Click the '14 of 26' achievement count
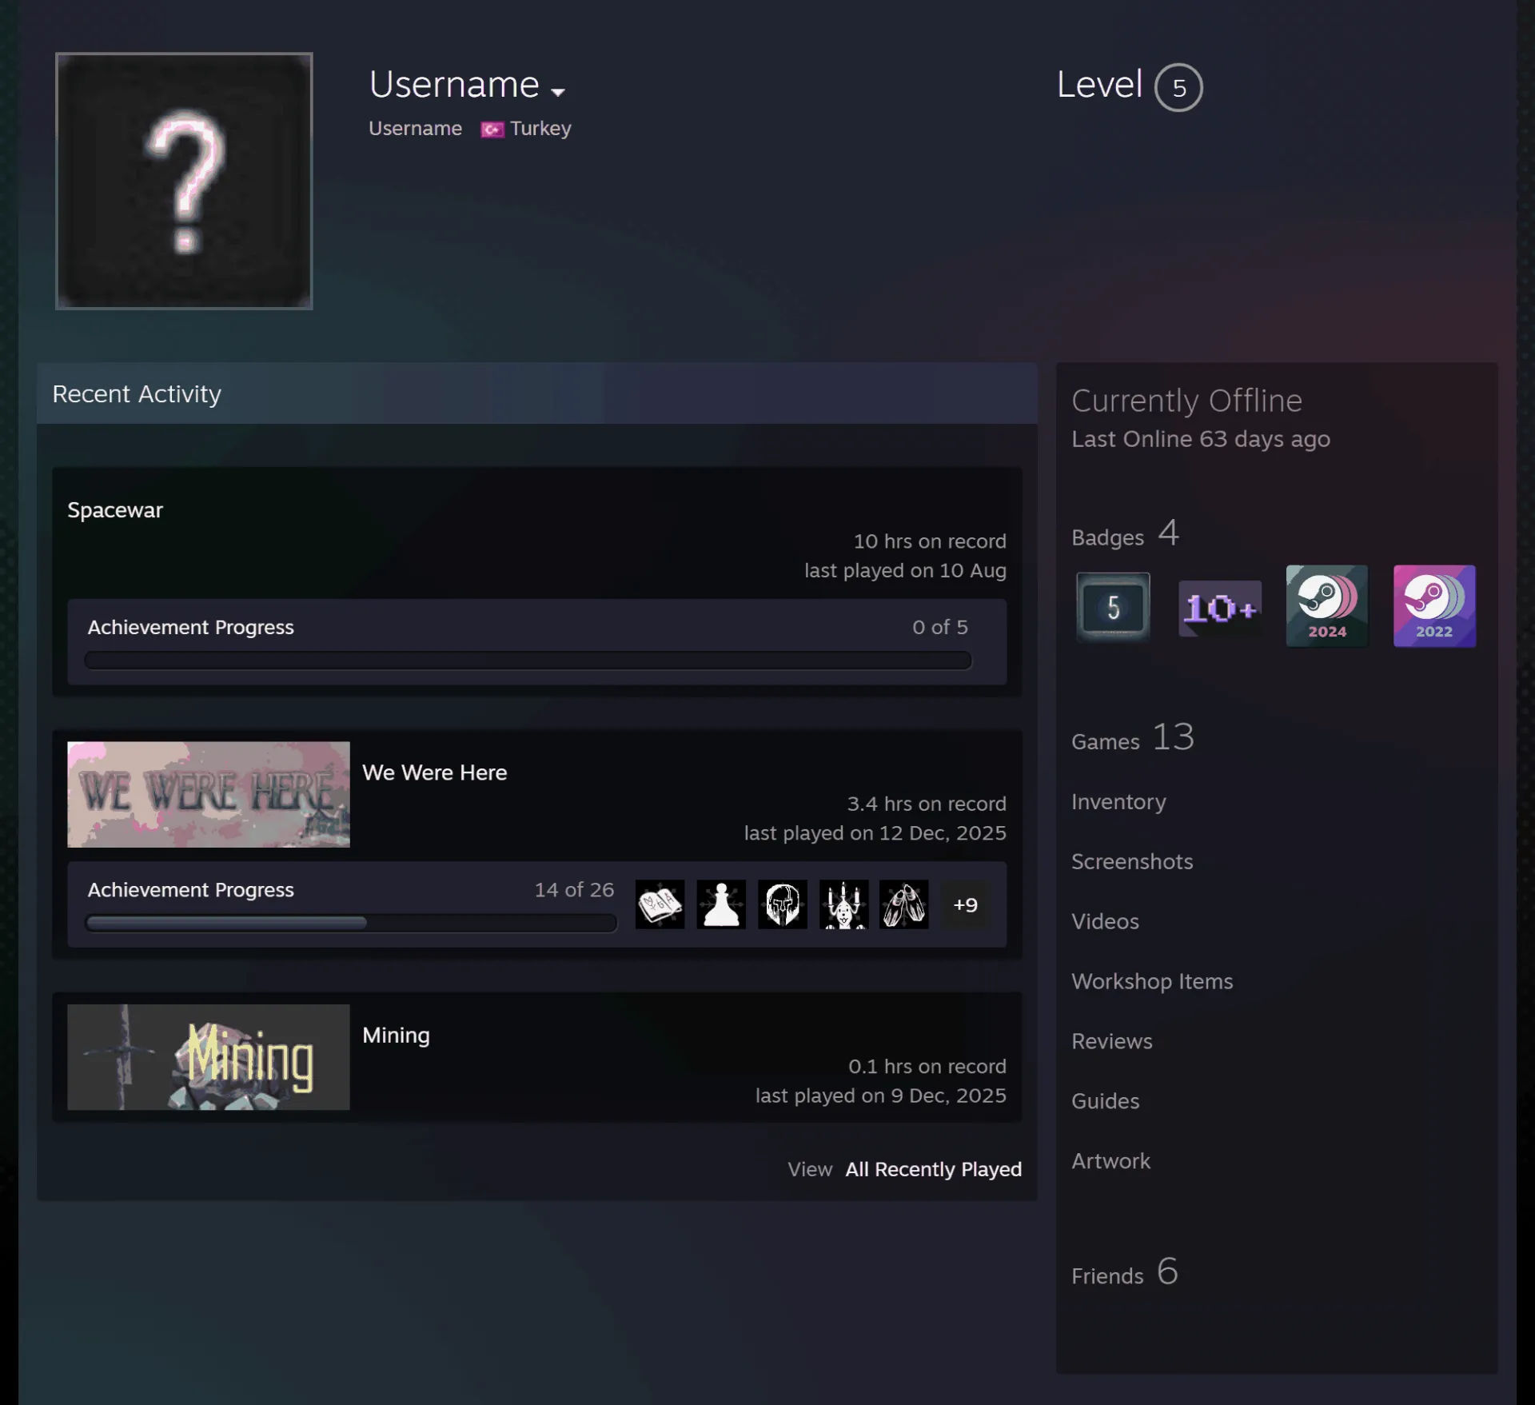 pyautogui.click(x=574, y=890)
